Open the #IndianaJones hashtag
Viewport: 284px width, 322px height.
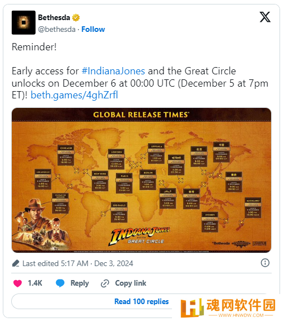point(113,71)
